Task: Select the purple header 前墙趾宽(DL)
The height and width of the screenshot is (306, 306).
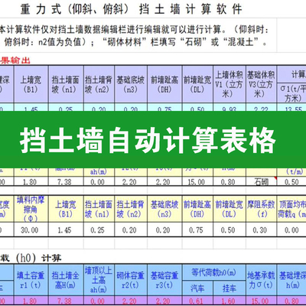Action: 197,84
